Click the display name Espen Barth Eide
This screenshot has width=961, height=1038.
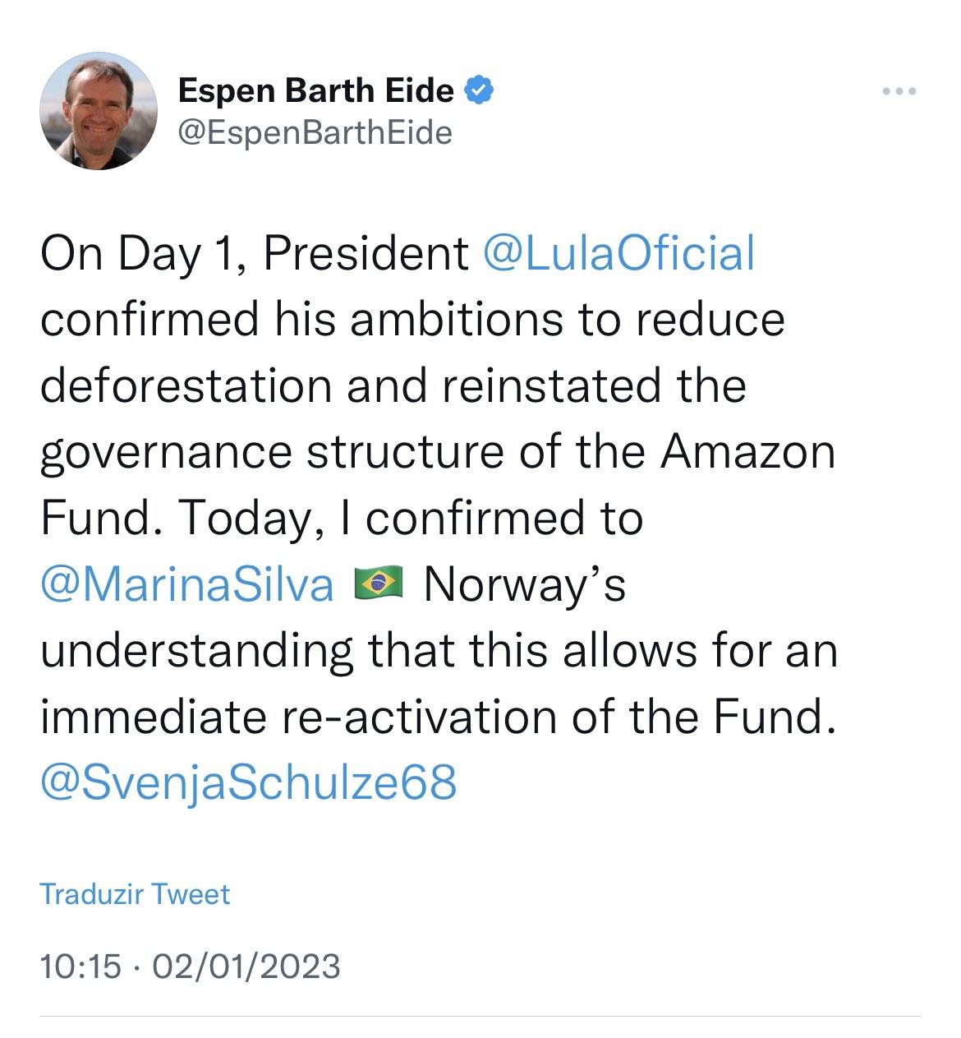point(315,90)
